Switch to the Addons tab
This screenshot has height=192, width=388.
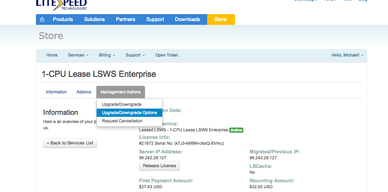[x=84, y=92]
